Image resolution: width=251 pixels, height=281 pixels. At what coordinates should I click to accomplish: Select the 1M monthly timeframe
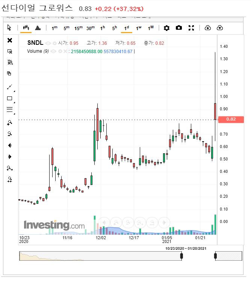click(151, 28)
